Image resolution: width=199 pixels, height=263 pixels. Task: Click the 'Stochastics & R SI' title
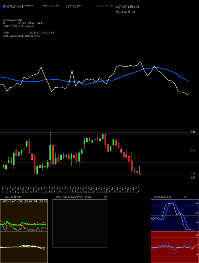pos(170,197)
